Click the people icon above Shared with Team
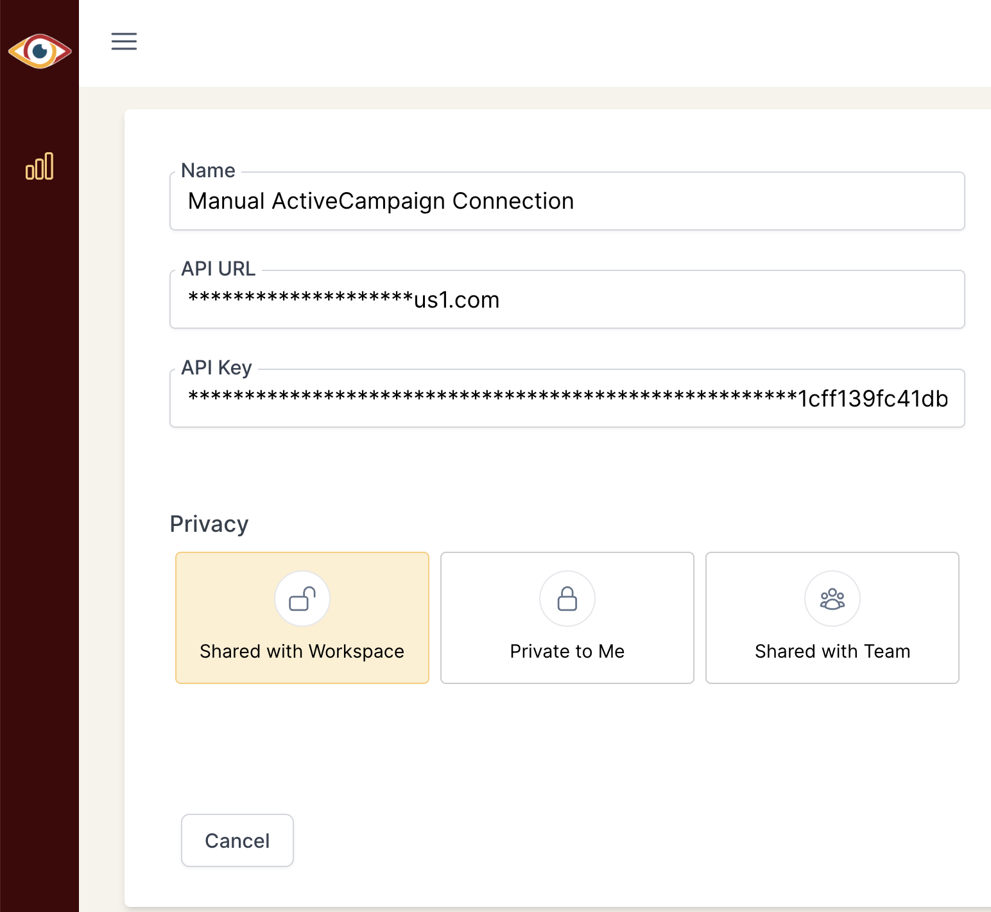The height and width of the screenshot is (912, 991). [x=832, y=598]
